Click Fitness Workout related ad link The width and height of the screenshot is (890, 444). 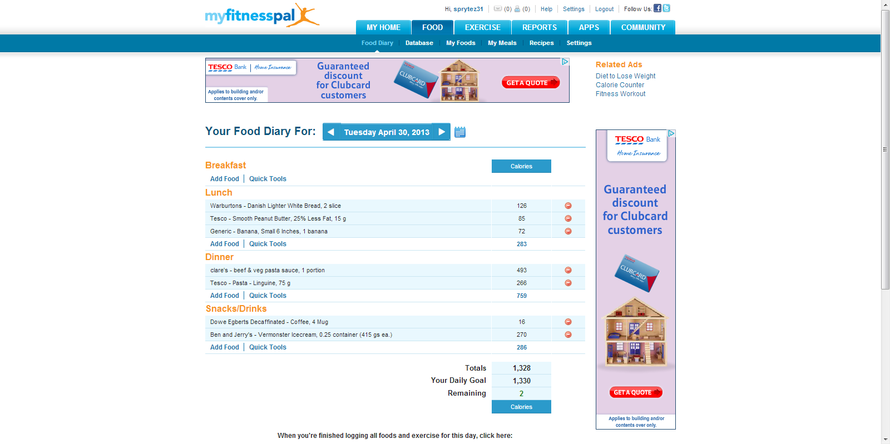click(620, 94)
